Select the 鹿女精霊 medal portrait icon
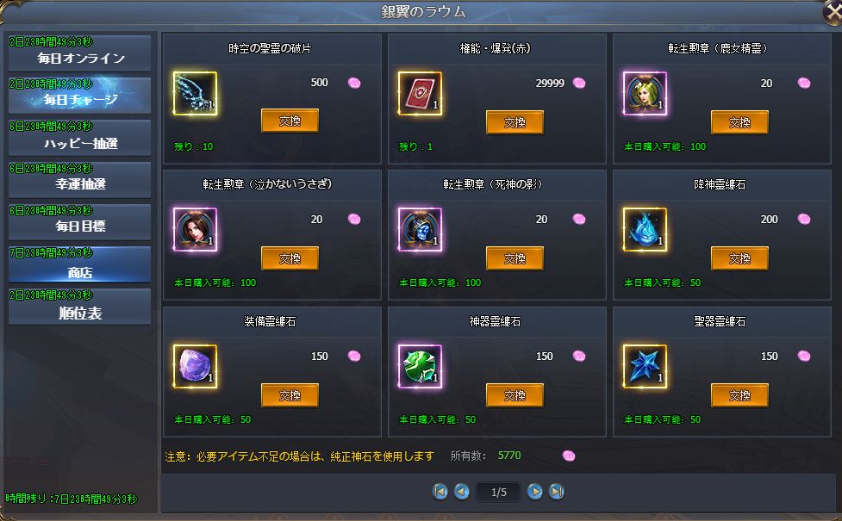Screen dimensions: 842x521 point(645,93)
